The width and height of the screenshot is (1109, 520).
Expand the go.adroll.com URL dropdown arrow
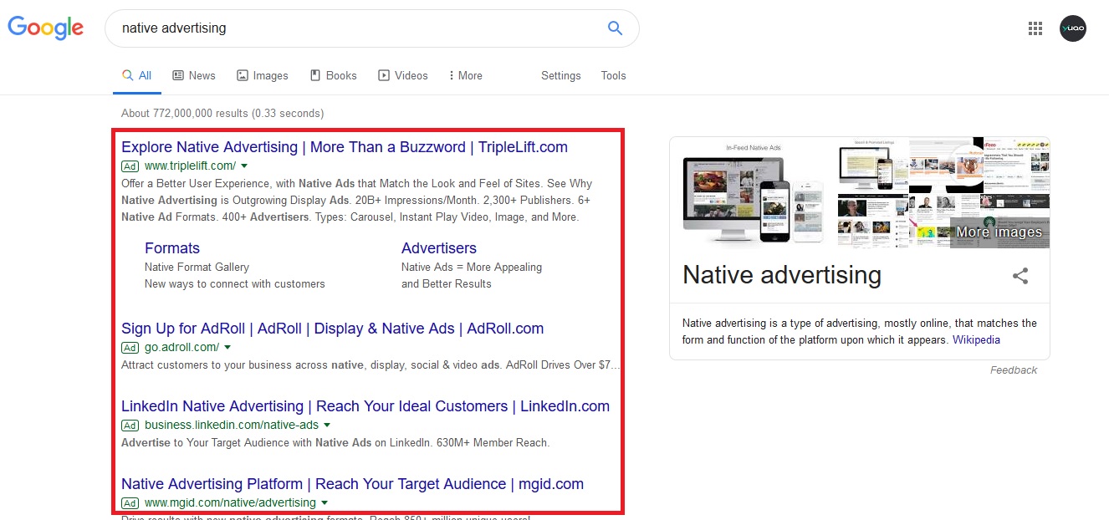227,348
